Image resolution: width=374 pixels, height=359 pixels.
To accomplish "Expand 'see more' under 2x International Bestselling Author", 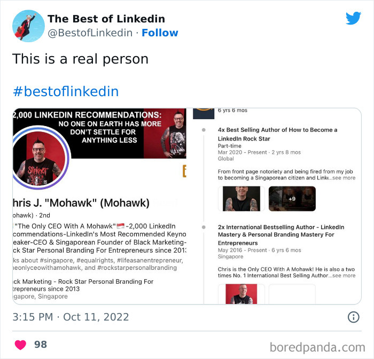I will click(x=344, y=276).
